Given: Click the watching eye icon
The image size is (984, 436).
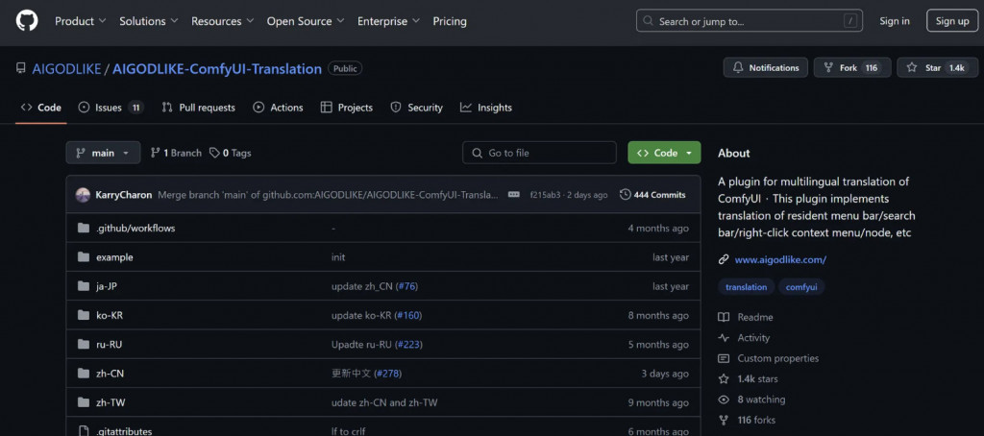Looking at the screenshot, I should tap(724, 399).
